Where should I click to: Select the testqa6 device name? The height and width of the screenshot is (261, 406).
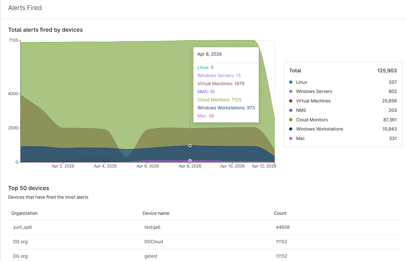[152, 227]
